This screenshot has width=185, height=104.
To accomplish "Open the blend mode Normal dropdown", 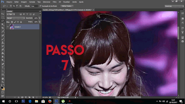I will tap(16, 18).
